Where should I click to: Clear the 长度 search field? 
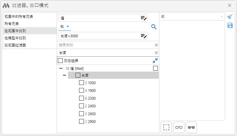(x=156, y=53)
